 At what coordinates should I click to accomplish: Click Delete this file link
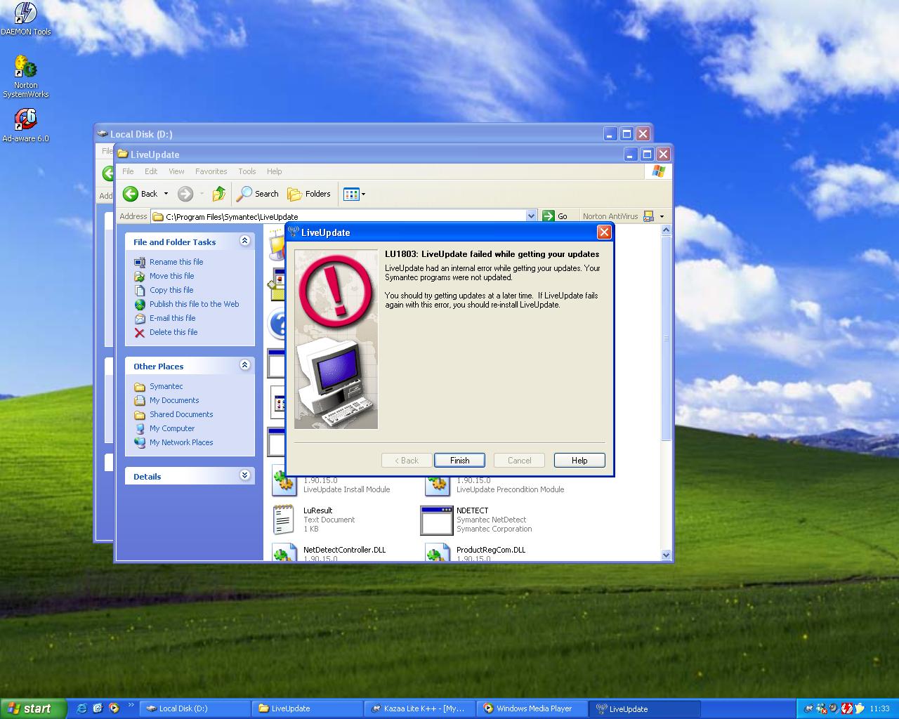(173, 332)
